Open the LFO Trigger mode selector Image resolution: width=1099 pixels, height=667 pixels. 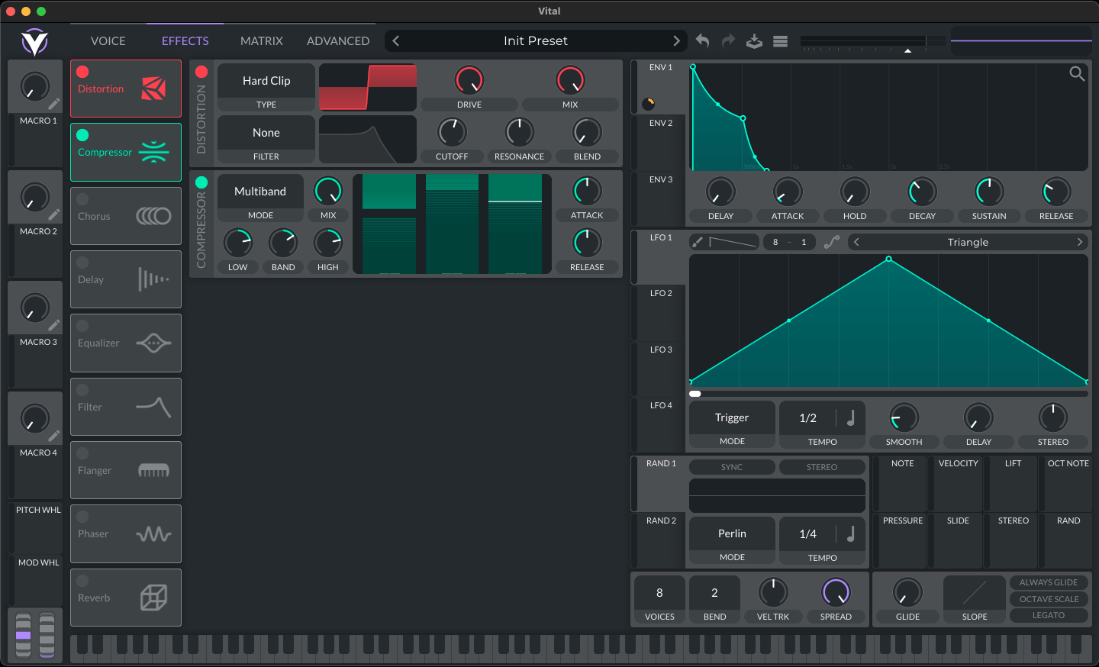(x=732, y=417)
